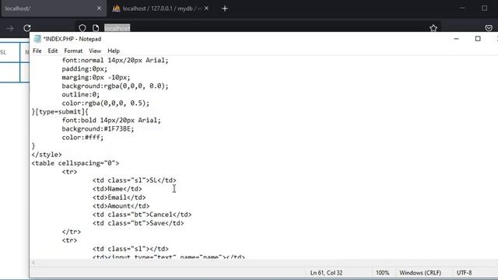Click the '<td>Name</td>' line
This screenshot has width=498, height=280.
pyautogui.click(x=117, y=189)
